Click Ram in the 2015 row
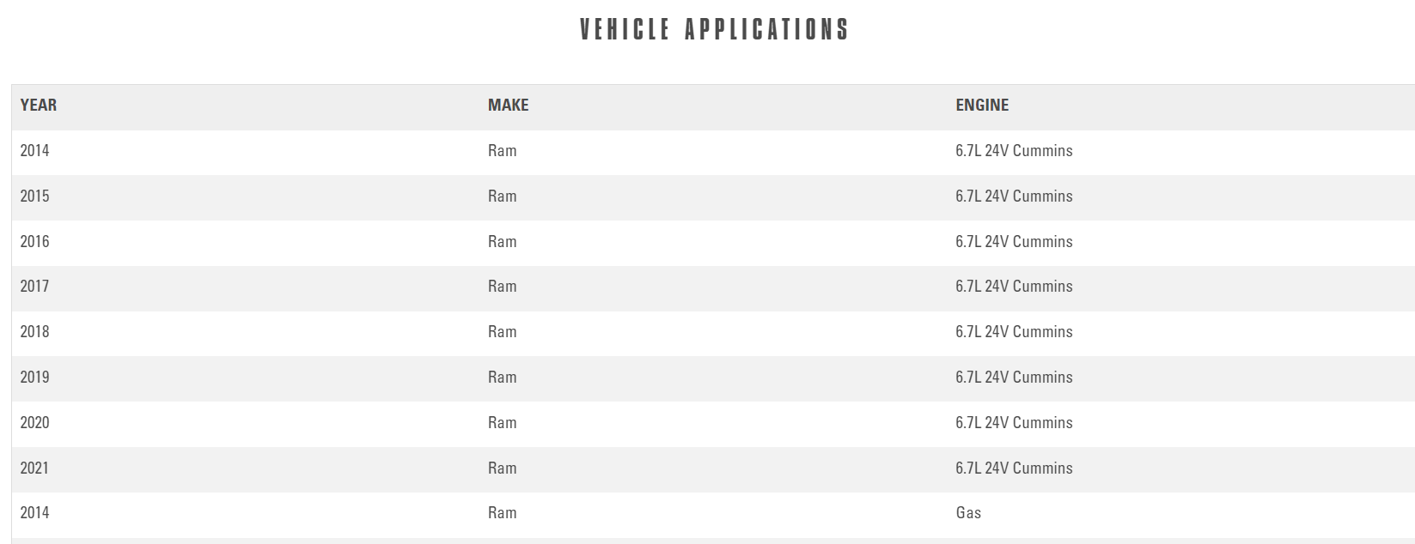The height and width of the screenshot is (544, 1415). pyautogui.click(x=503, y=196)
